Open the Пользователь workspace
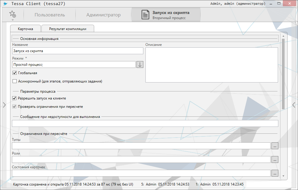 point(49,15)
